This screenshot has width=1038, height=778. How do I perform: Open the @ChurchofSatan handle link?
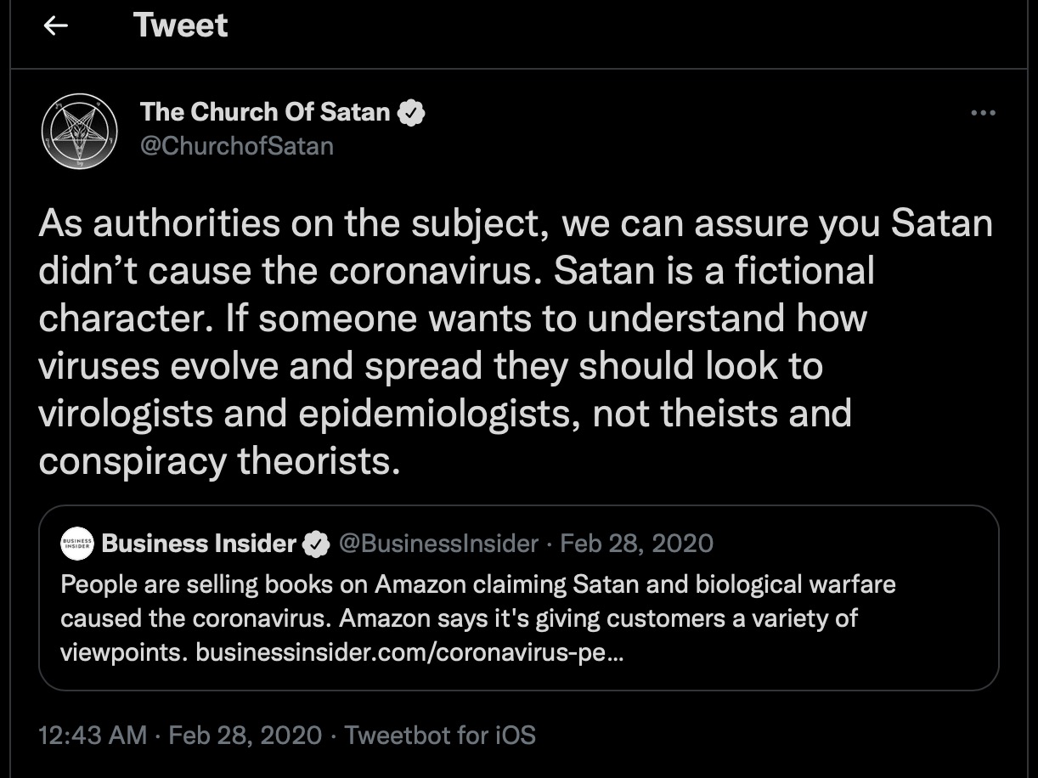(236, 146)
